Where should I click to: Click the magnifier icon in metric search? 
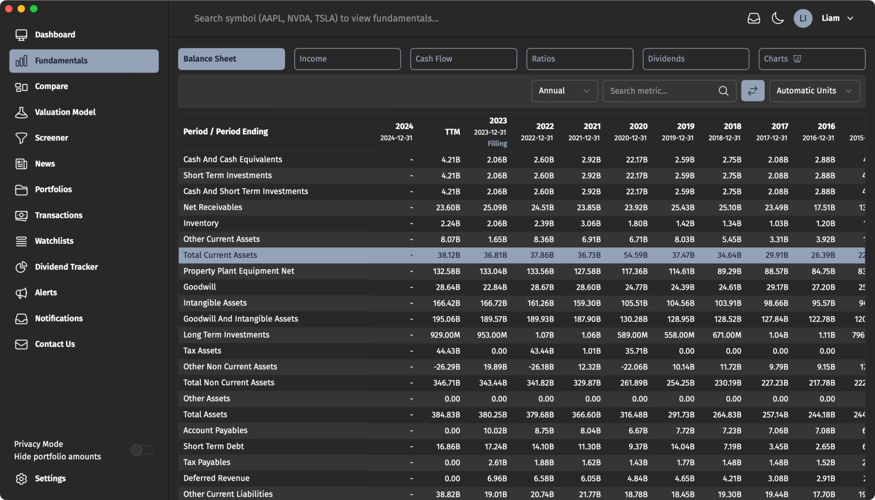coord(723,91)
